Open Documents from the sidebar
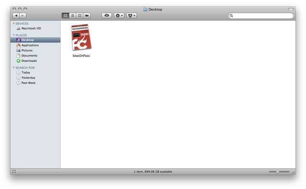Viewport: 306px width, 189px height. pyautogui.click(x=35, y=55)
